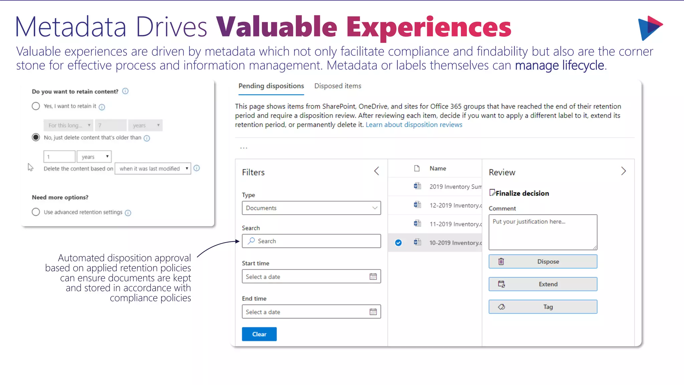Click the delete-after number field showing 1
The width and height of the screenshot is (684, 385).
pos(59,156)
